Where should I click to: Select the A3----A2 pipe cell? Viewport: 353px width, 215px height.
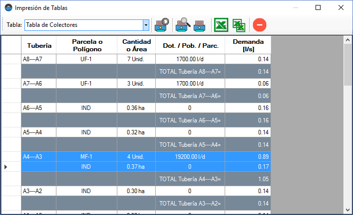(x=39, y=191)
